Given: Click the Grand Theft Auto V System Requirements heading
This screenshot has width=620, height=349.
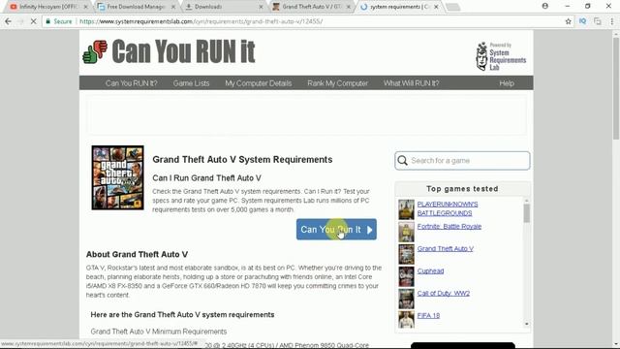Looking at the screenshot, I should 242,159.
